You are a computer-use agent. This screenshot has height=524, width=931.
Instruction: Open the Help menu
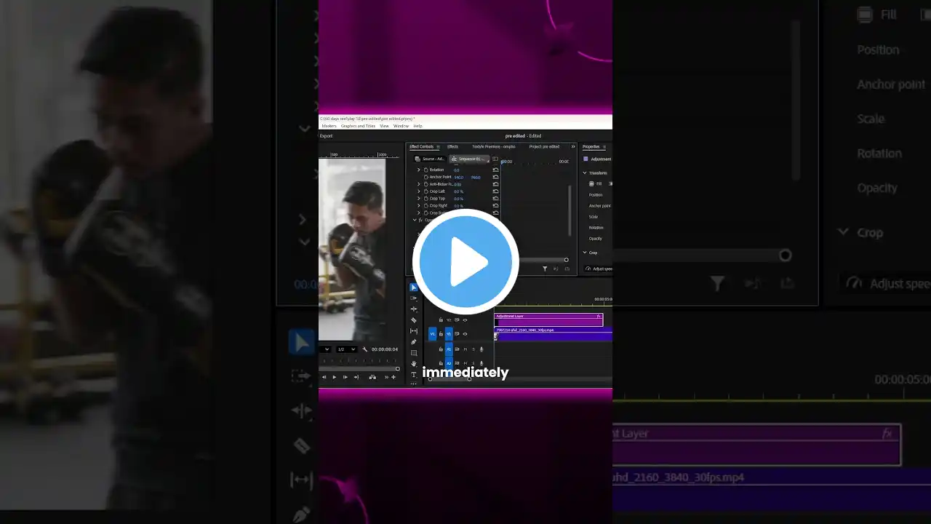pos(417,126)
